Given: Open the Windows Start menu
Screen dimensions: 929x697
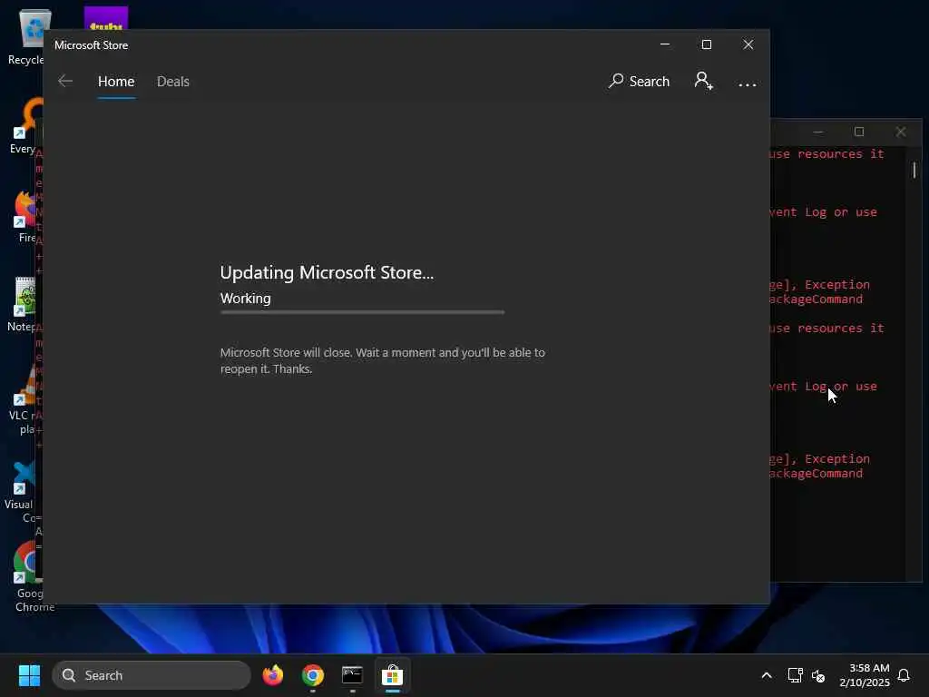Looking at the screenshot, I should click(29, 675).
